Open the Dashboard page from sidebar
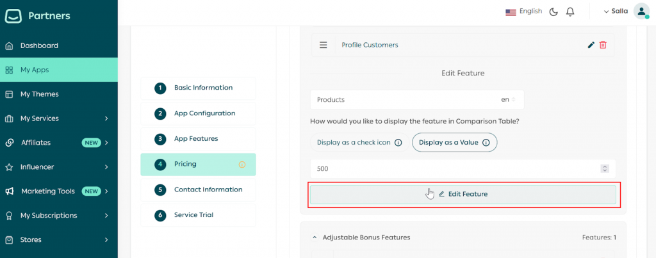 (39, 45)
